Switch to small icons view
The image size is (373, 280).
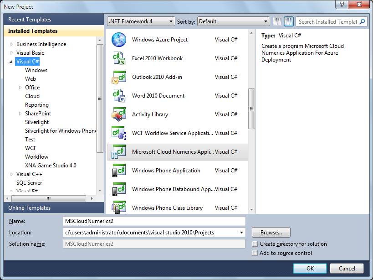click(277, 21)
